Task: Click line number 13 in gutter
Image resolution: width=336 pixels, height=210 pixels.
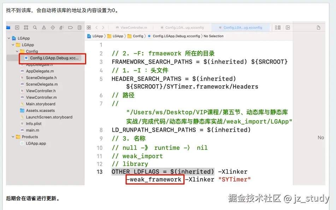Action: (100, 172)
